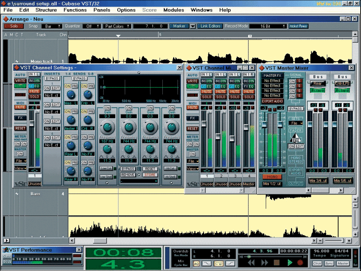This screenshot has width=361, height=271.
Task: Click the red Record button in transport
Action: coord(300,263)
